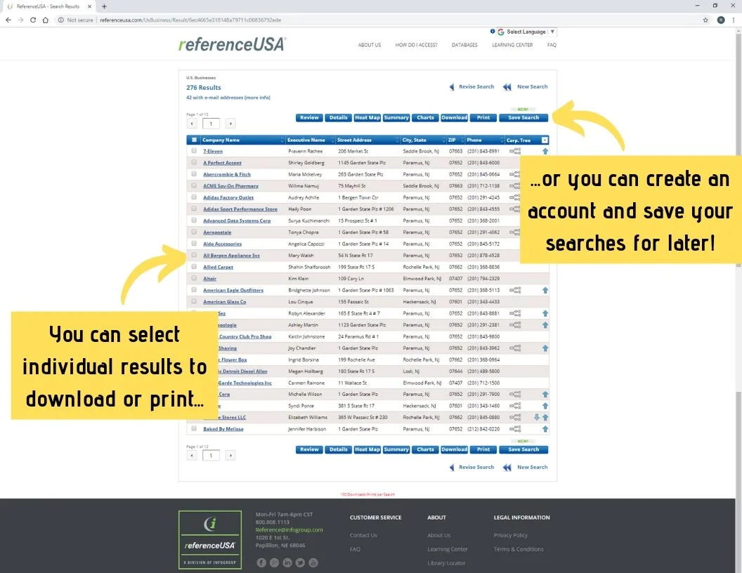The image size is (742, 573).
Task: Click YouTube icon in footer
Action: [x=313, y=562]
